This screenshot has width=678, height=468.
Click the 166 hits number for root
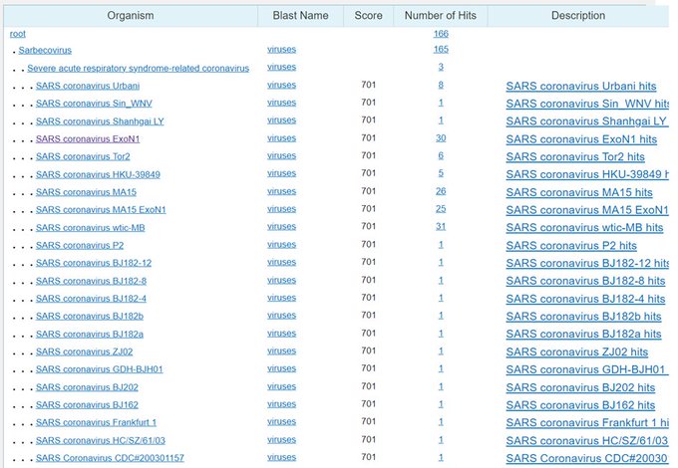(x=441, y=34)
